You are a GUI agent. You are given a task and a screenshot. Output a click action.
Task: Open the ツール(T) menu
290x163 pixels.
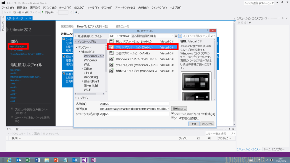pos(93,8)
